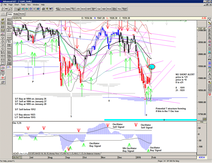Open the Chart menu
This screenshot has height=163, width=212.
[17, 5]
